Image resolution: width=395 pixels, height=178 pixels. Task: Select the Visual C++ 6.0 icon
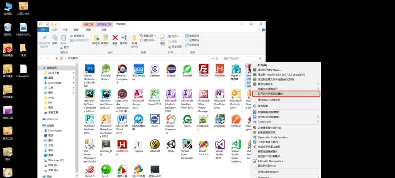pyautogui.click(x=203, y=144)
